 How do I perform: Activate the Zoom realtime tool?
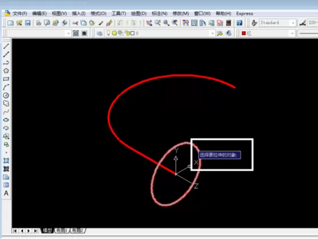[158, 23]
